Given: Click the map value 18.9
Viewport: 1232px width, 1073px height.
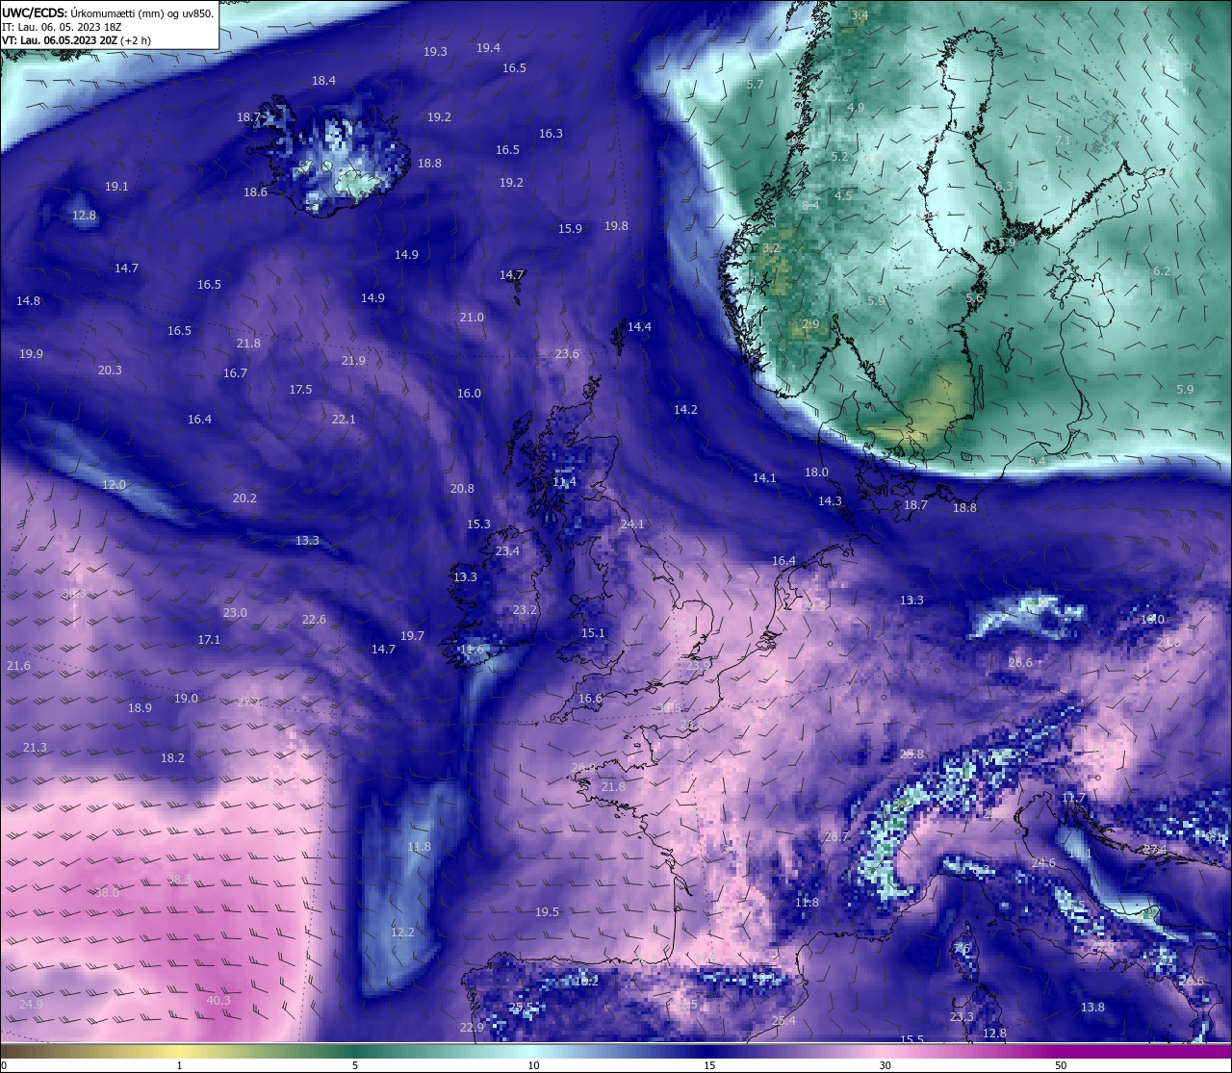Looking at the screenshot, I should coord(141,708).
